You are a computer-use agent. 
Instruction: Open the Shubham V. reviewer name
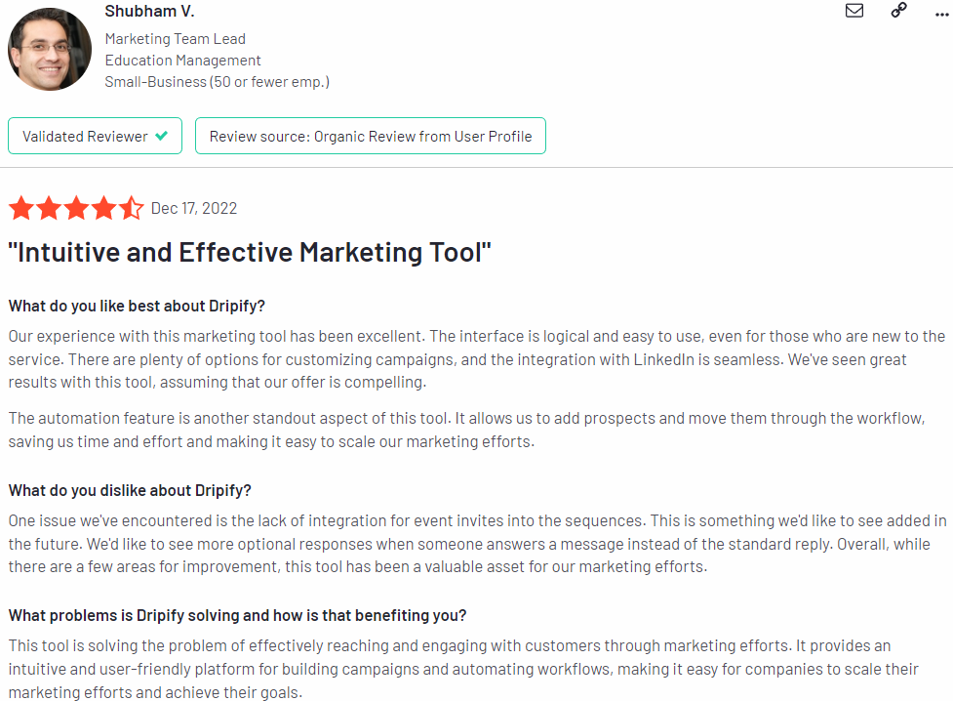coord(149,11)
